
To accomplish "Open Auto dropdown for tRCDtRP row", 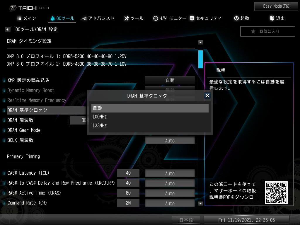I will point(170,183).
